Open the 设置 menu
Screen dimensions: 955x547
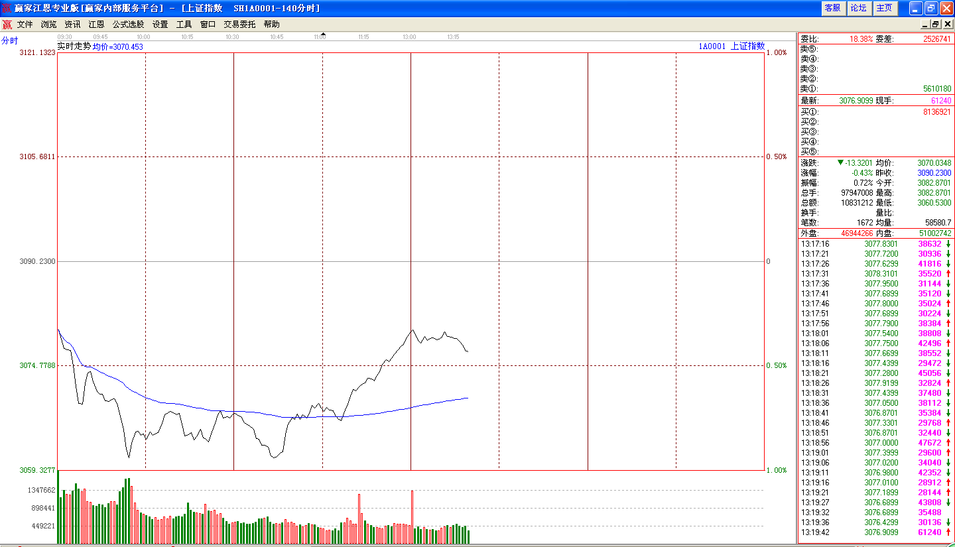(160, 25)
